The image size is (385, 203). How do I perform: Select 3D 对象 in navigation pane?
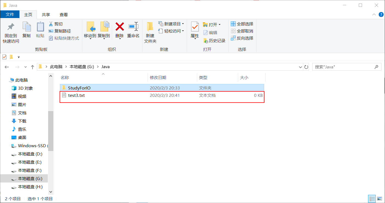coord(25,88)
